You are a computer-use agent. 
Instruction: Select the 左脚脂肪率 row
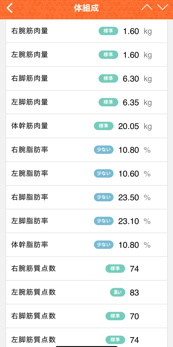86,221
